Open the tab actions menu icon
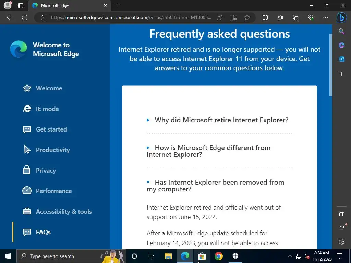The height and width of the screenshot is (263, 351). click(20, 5)
